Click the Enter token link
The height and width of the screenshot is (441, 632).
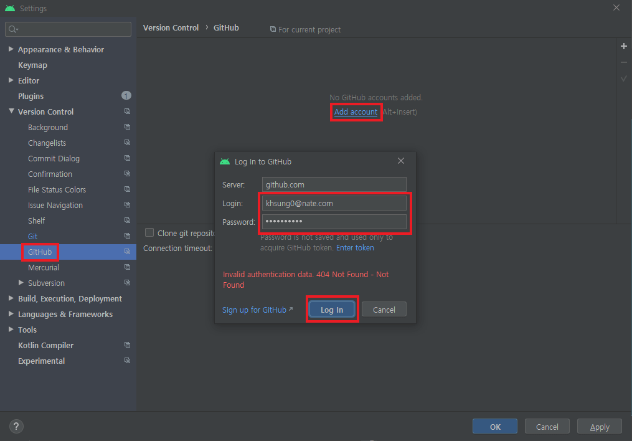click(x=355, y=247)
